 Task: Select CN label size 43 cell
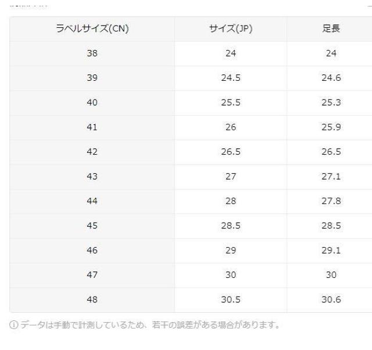92,176
